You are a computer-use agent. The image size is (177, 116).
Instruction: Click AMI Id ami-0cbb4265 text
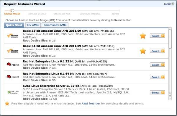91,62
